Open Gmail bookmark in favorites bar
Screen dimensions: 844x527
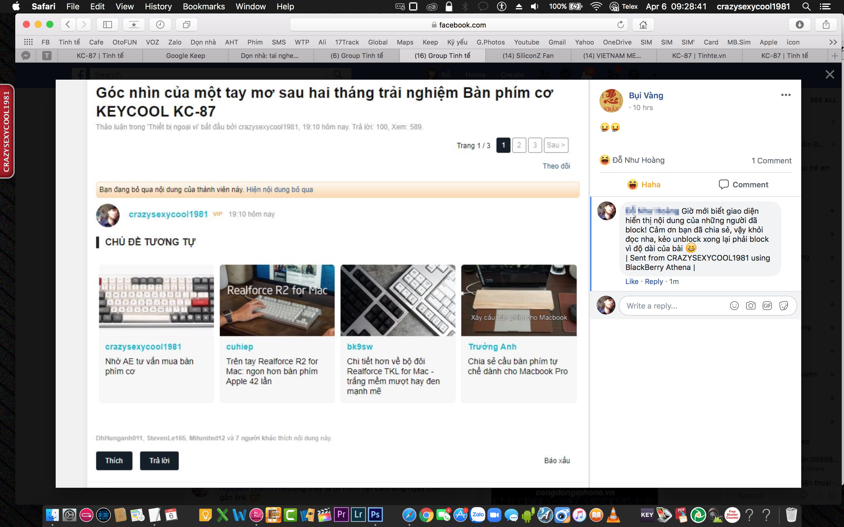[557, 42]
